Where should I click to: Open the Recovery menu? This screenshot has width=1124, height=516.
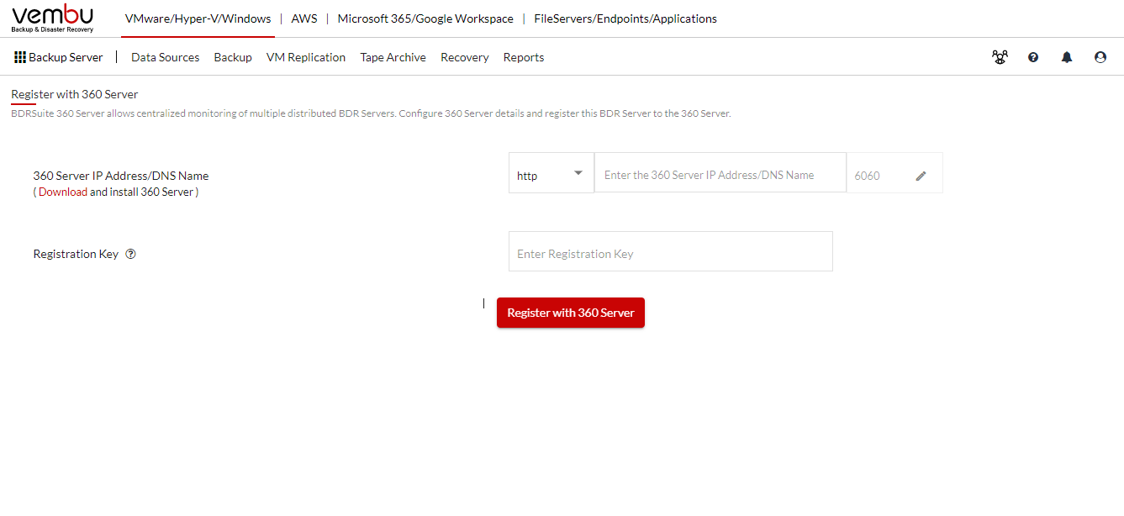click(x=465, y=57)
